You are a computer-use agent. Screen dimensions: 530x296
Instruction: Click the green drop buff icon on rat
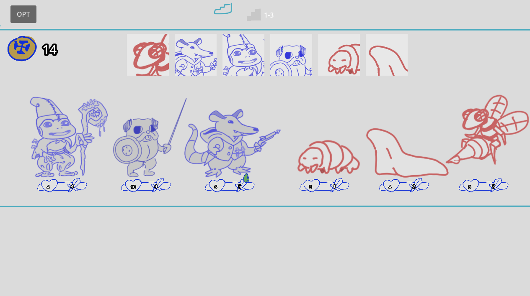[246, 178]
